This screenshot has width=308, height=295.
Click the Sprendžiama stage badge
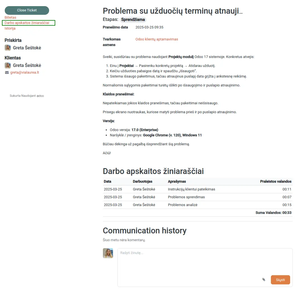133,20
